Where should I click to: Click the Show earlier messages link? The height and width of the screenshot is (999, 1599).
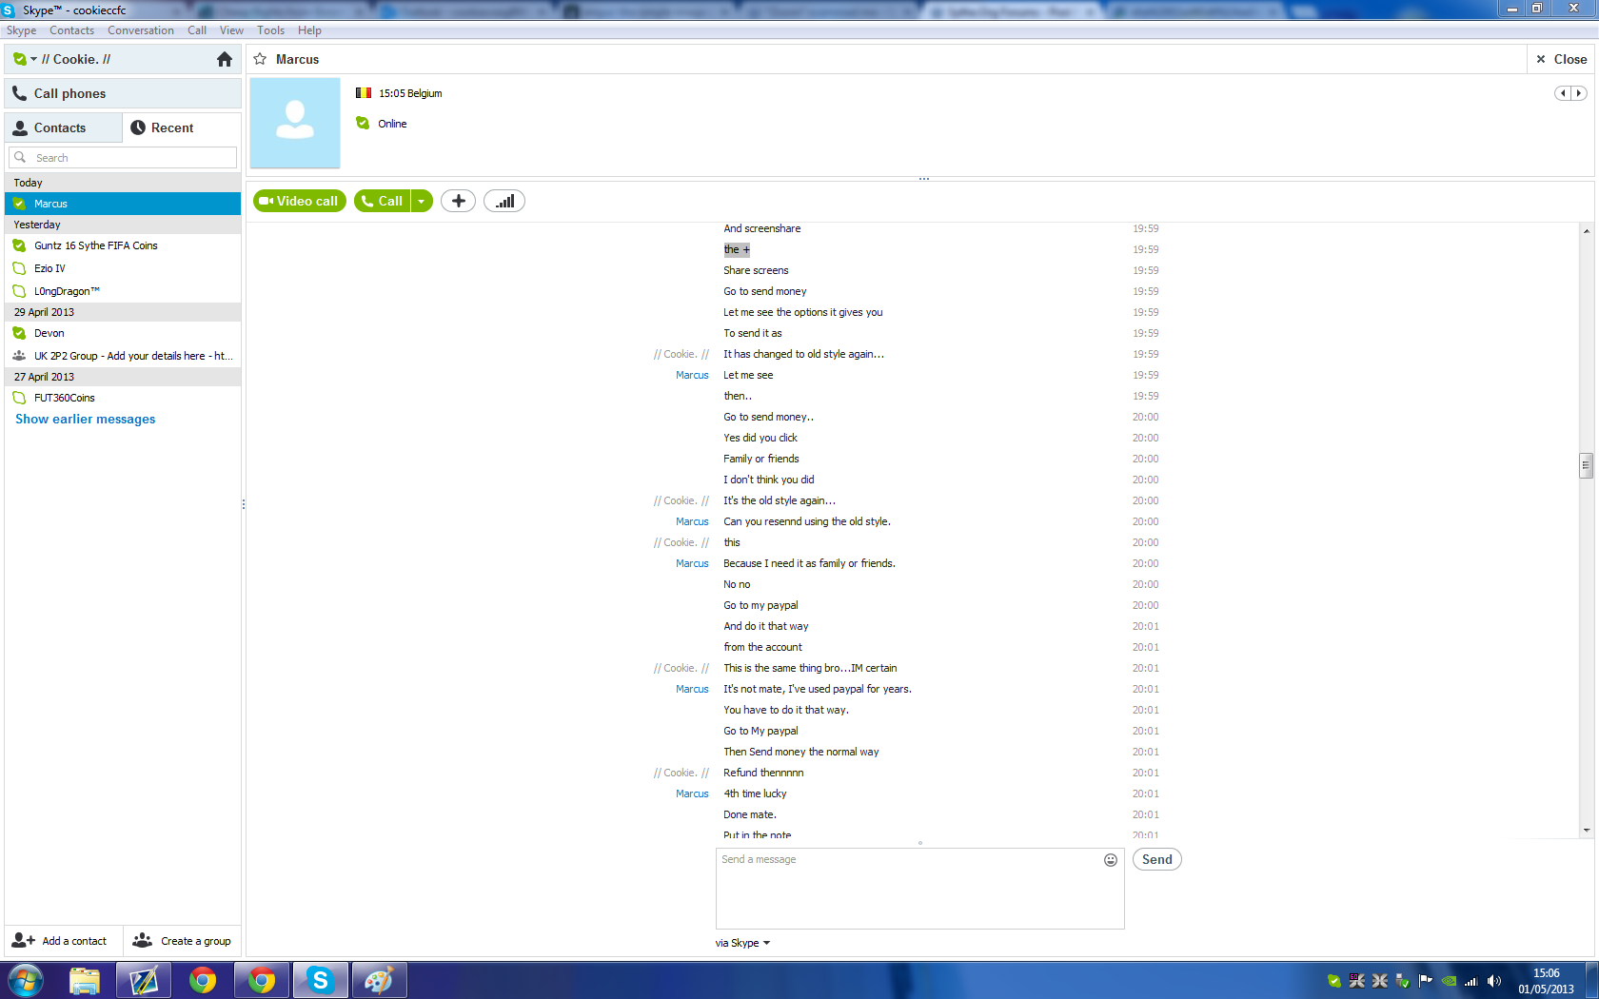click(x=86, y=419)
